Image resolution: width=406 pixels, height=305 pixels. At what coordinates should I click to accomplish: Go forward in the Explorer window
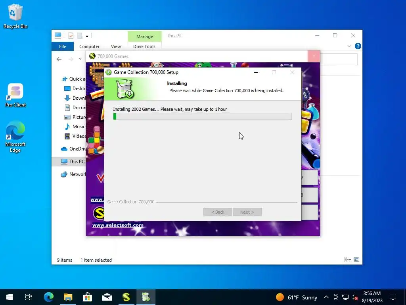pyautogui.click(x=71, y=59)
